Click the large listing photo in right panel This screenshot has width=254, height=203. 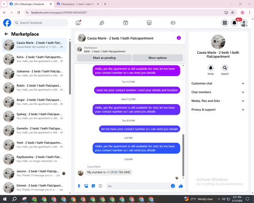point(218,42)
